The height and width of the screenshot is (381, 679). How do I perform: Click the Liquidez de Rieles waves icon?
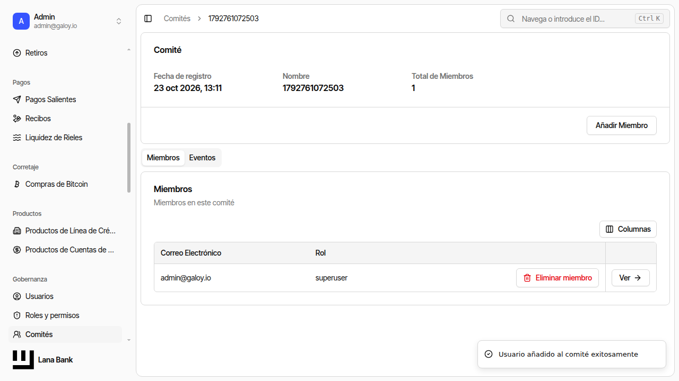tap(17, 138)
